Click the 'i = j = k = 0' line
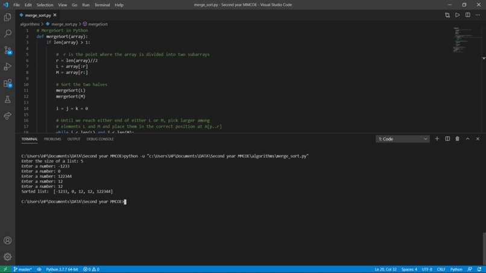 [x=72, y=108]
